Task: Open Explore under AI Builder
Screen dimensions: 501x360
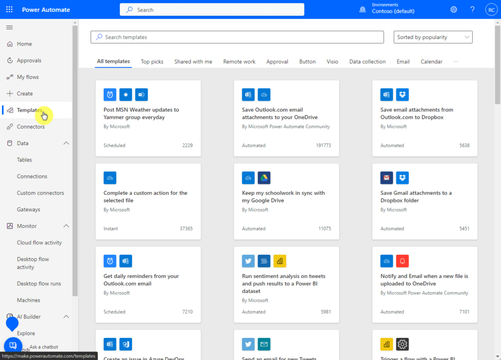Action: coord(26,333)
